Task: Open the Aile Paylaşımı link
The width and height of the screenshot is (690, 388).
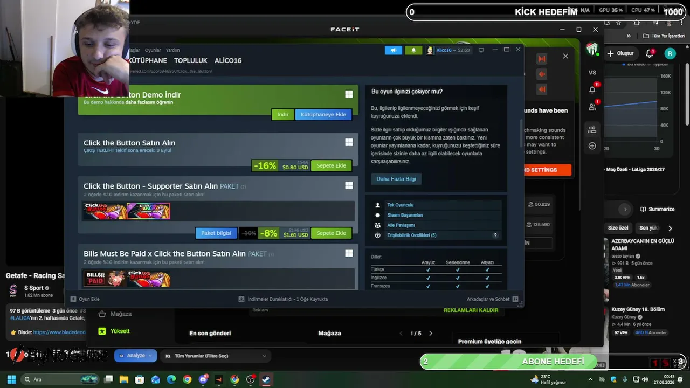Action: point(401,225)
